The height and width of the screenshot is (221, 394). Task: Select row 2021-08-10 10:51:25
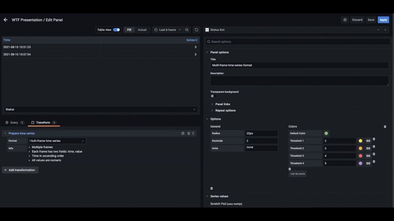(100, 47)
